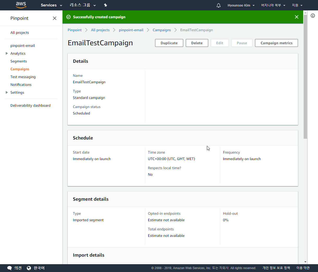Click the EmailTestCampaign page heading

click(x=100, y=43)
